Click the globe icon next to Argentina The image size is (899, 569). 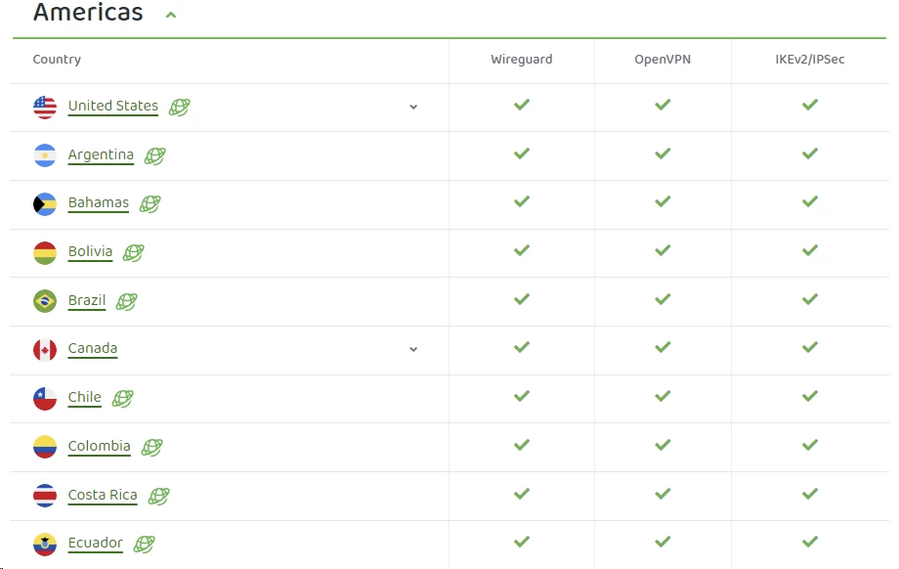click(x=154, y=155)
